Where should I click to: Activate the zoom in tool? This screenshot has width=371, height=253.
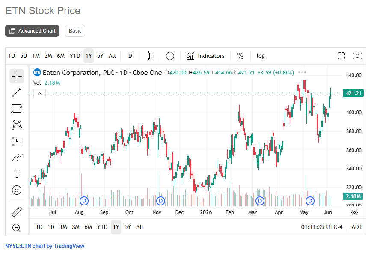coord(17,228)
